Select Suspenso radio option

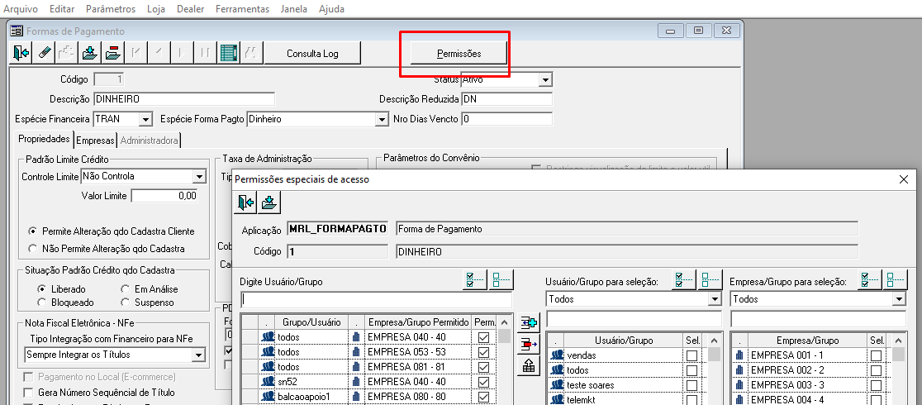tap(125, 302)
